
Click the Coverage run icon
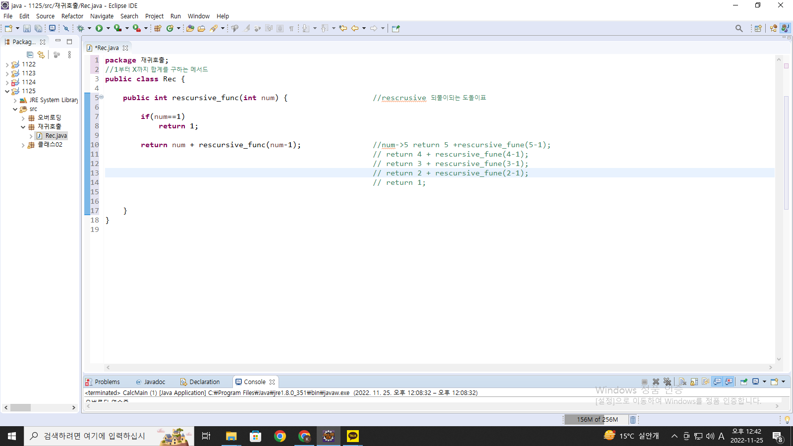pos(117,29)
